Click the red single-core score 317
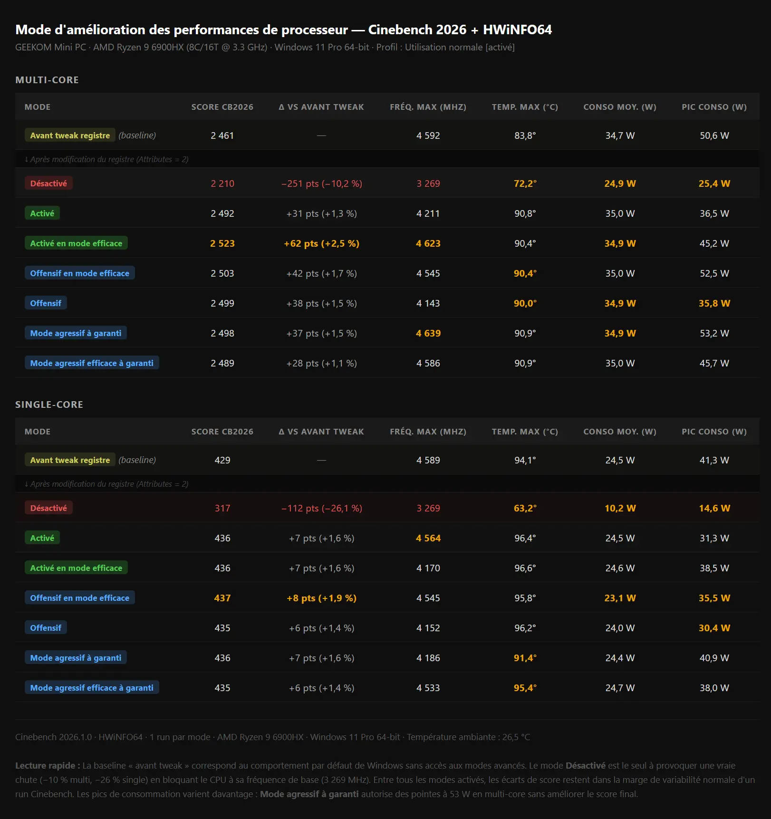771x819 pixels. coord(222,508)
